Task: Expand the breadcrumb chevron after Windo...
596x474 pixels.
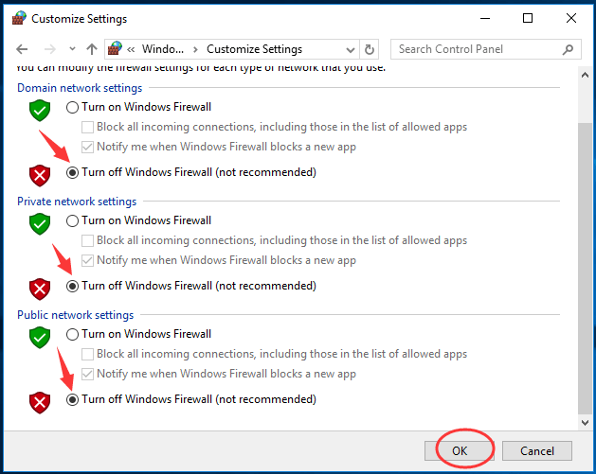Action: point(195,49)
